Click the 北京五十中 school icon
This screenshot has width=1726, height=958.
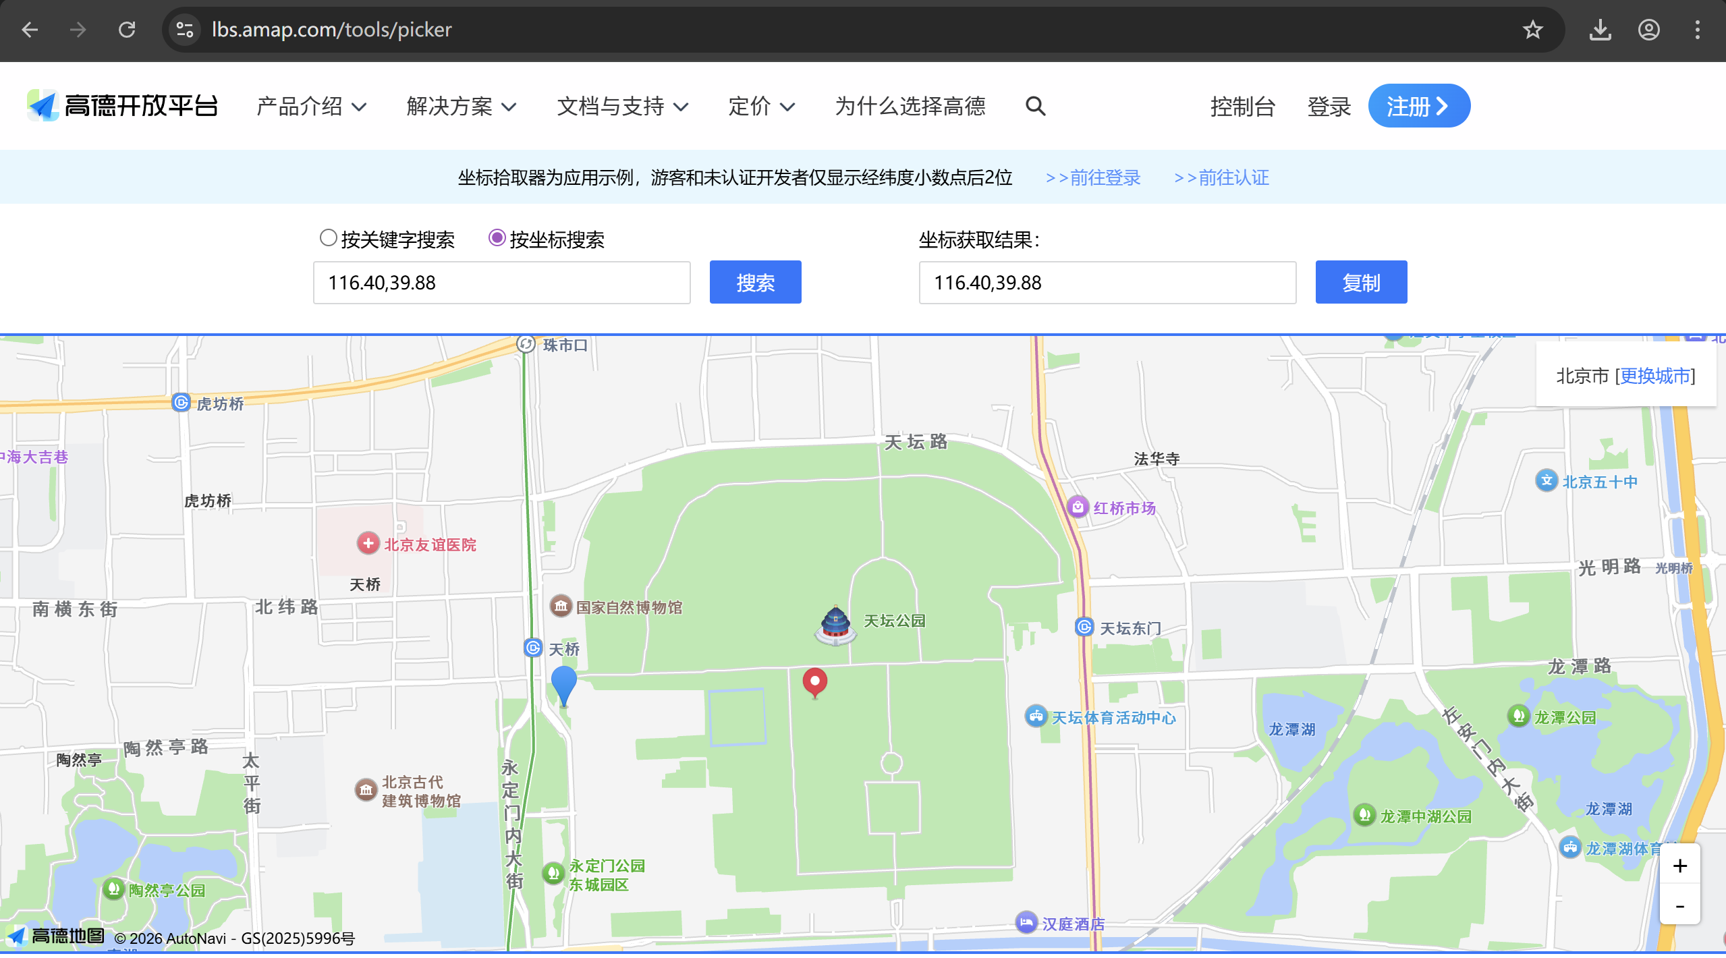(1547, 480)
